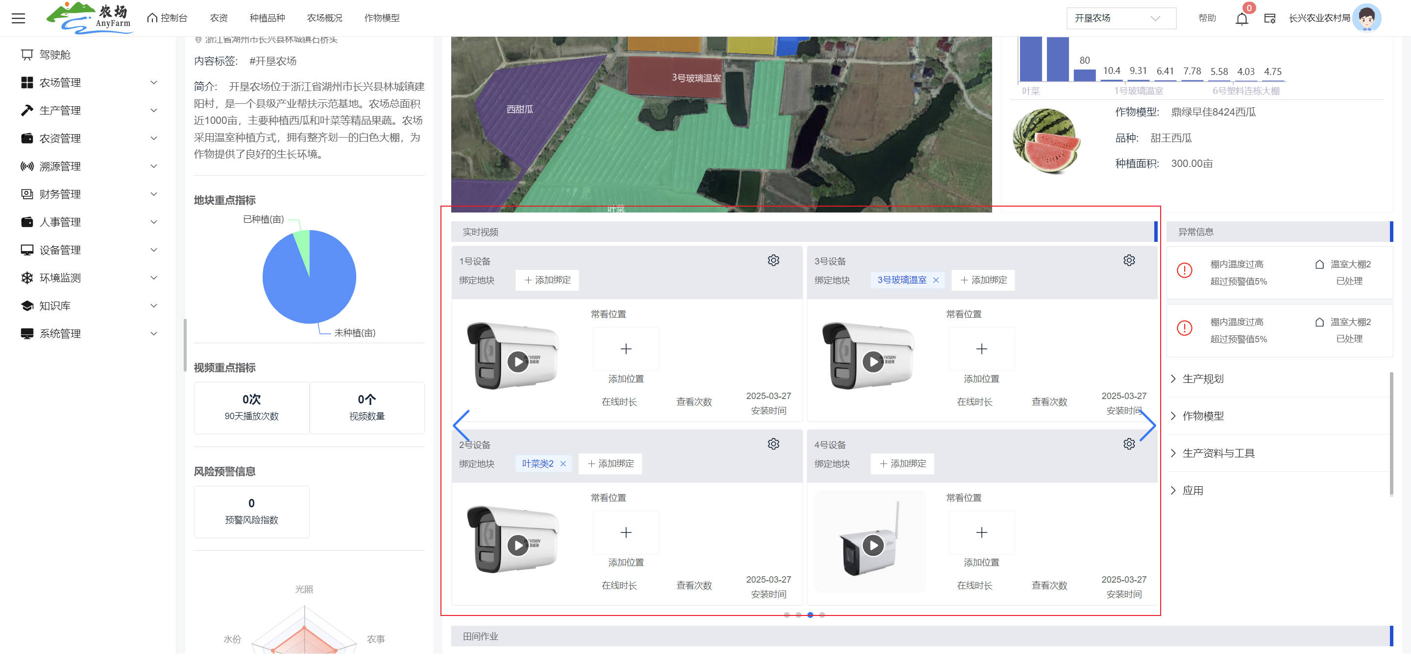1411x661 pixels.
Task: Click the notification bell icon
Action: [x=1241, y=19]
